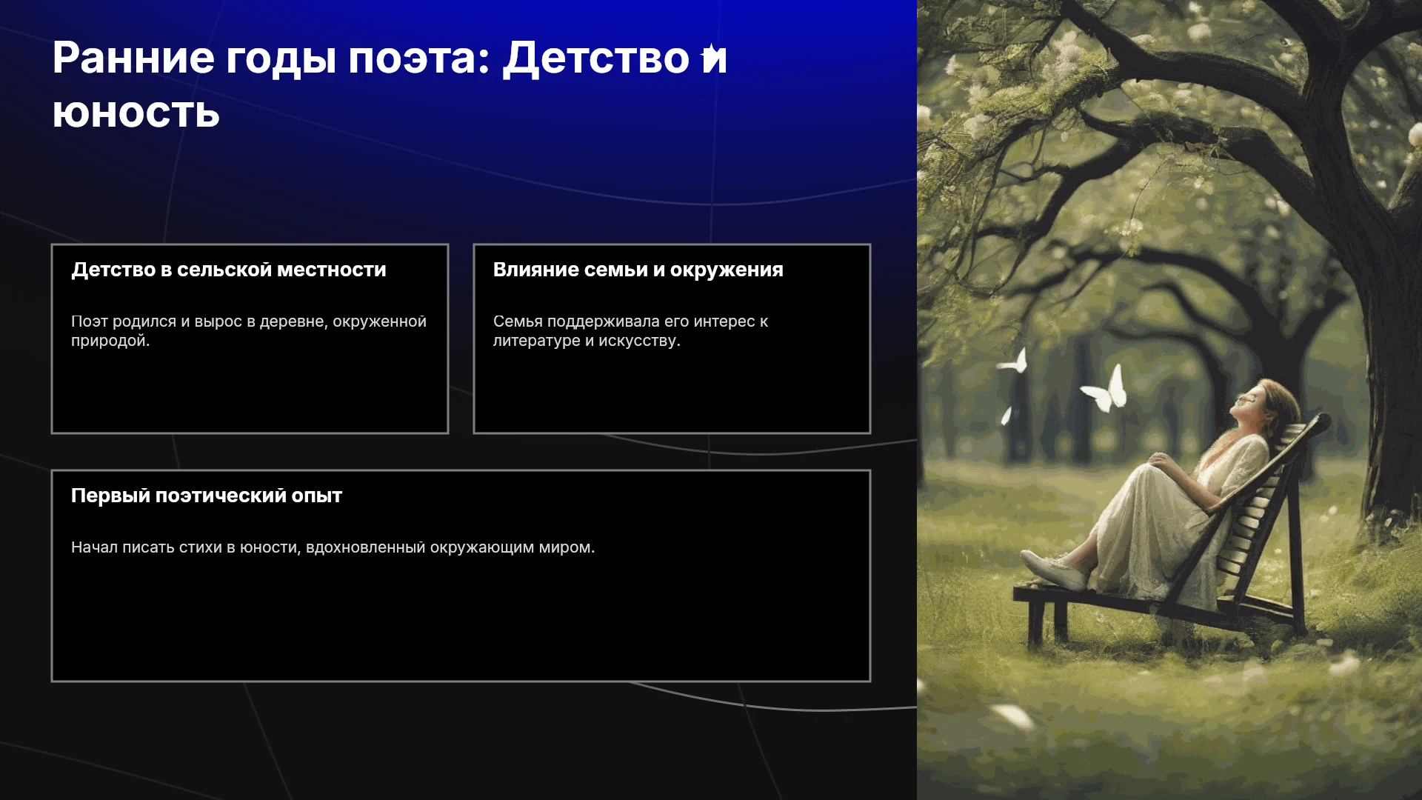Select the "Первый поэтический опыт" heading
The height and width of the screenshot is (800, 1422).
click(x=206, y=496)
